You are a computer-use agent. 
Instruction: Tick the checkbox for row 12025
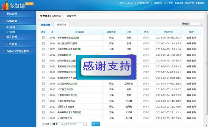44,38
